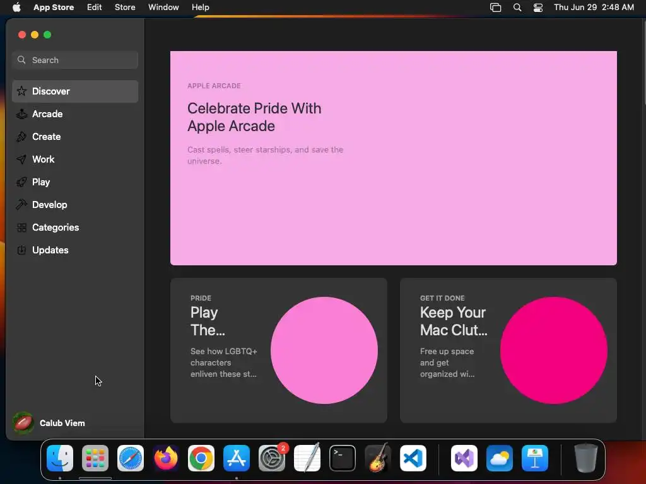Open the Store menu
The height and width of the screenshot is (484, 646).
(x=125, y=8)
